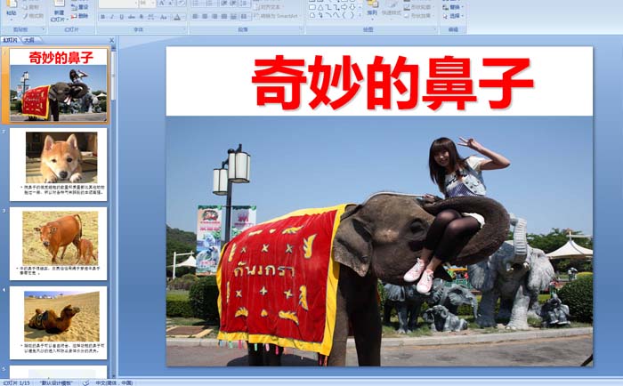This screenshot has height=386, width=623.
Task: Switch to the Slides (幻灯片) tab
Action: [x=11, y=40]
